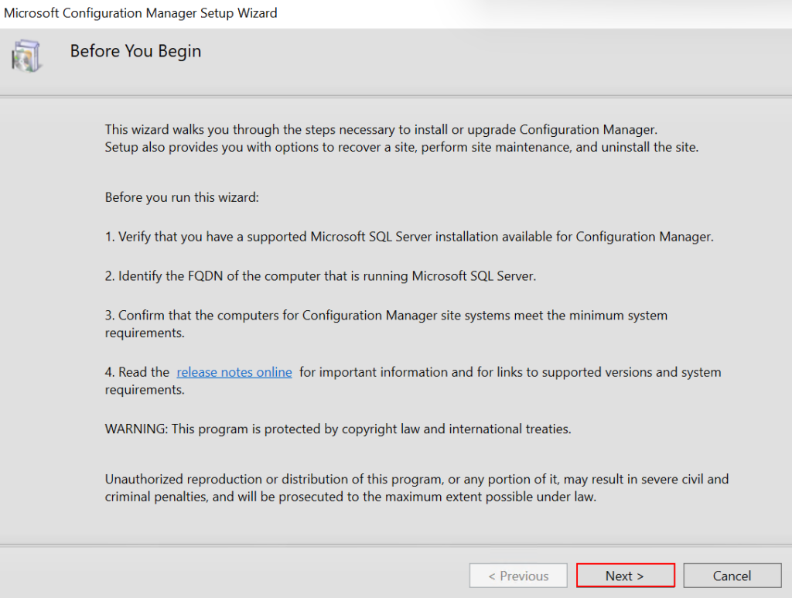Screen dimensions: 792x598
Task: Cancel the setup wizard
Action: tap(732, 576)
